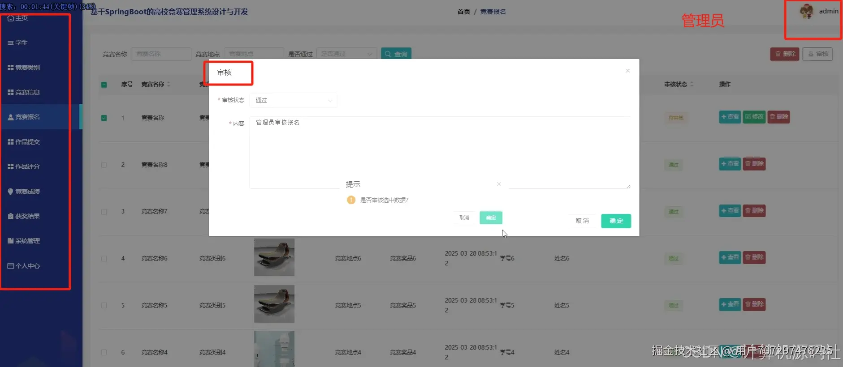Check the row 4 checkbox
The height and width of the screenshot is (367, 843).
coord(104,259)
